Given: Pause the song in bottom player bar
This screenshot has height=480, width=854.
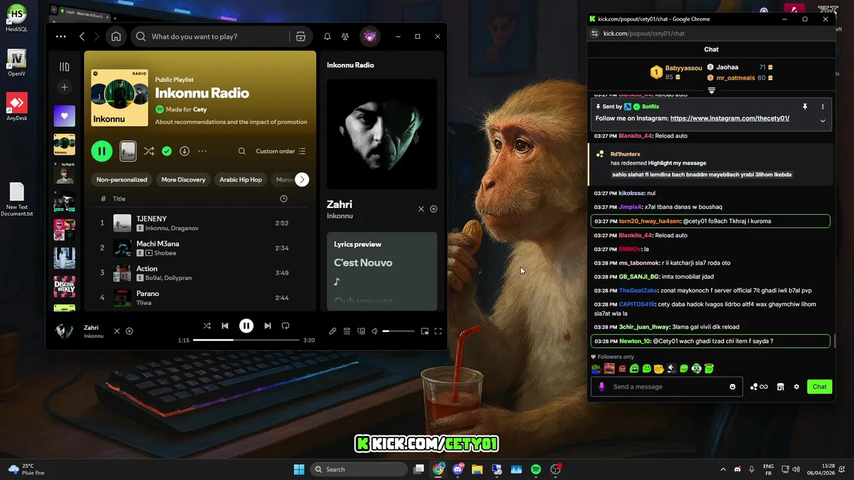Looking at the screenshot, I should [246, 326].
